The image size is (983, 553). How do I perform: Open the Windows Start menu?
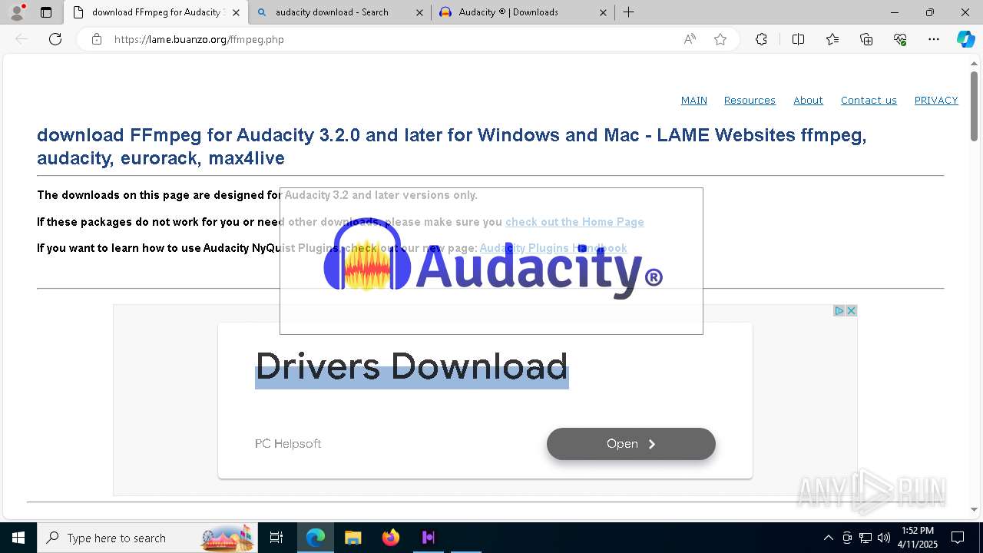tap(18, 538)
